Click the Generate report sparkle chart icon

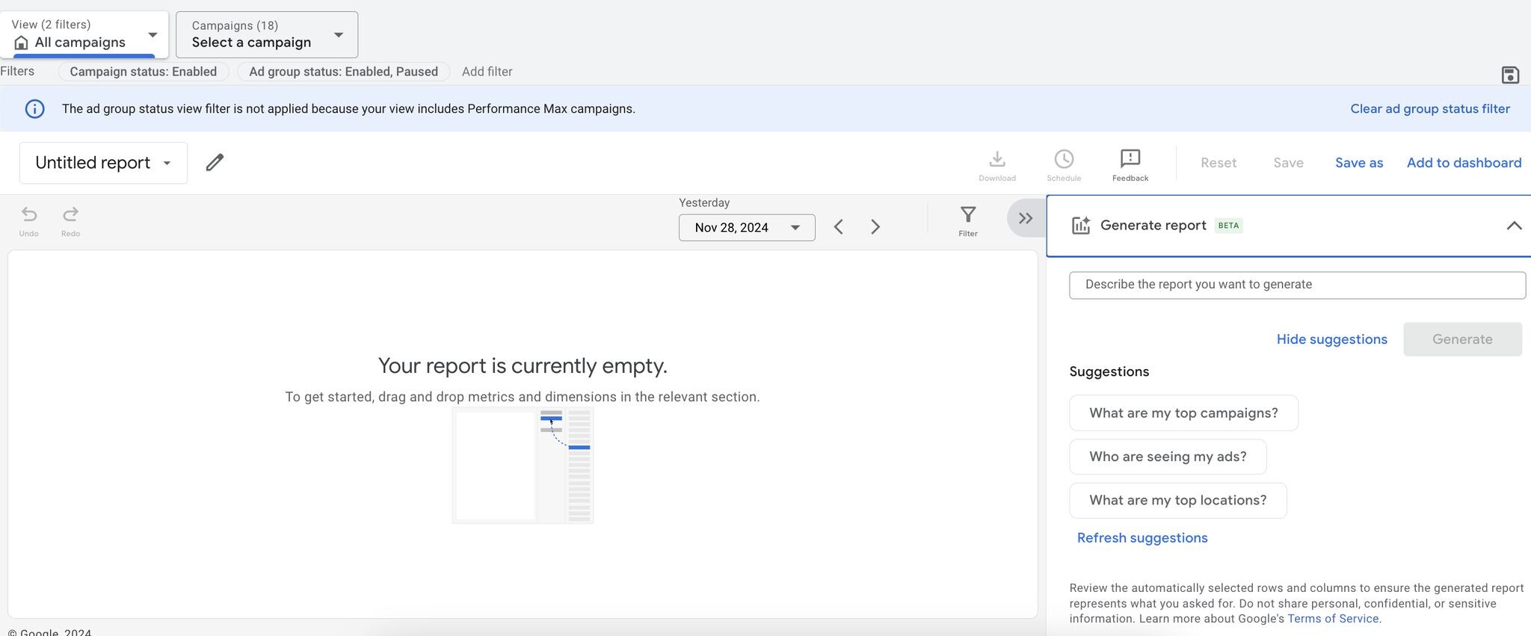[x=1081, y=225]
